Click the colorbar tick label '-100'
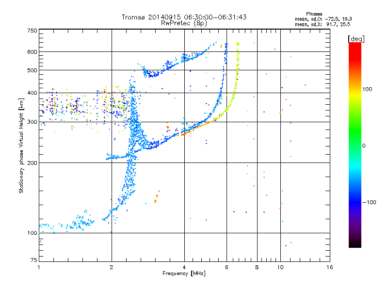Screen dimensions: 388x291 [x=370, y=202]
